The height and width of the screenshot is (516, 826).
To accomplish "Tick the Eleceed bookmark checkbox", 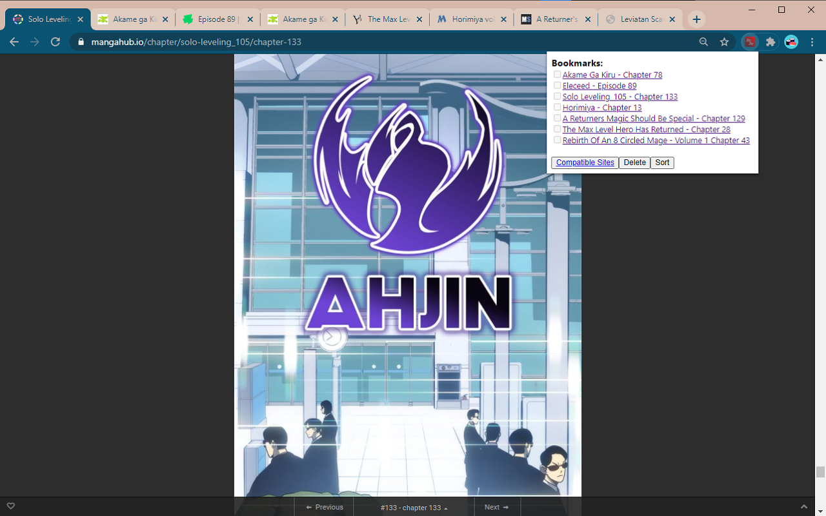I will point(558,85).
